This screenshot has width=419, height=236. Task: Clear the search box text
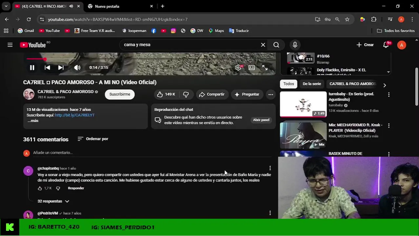(263, 45)
